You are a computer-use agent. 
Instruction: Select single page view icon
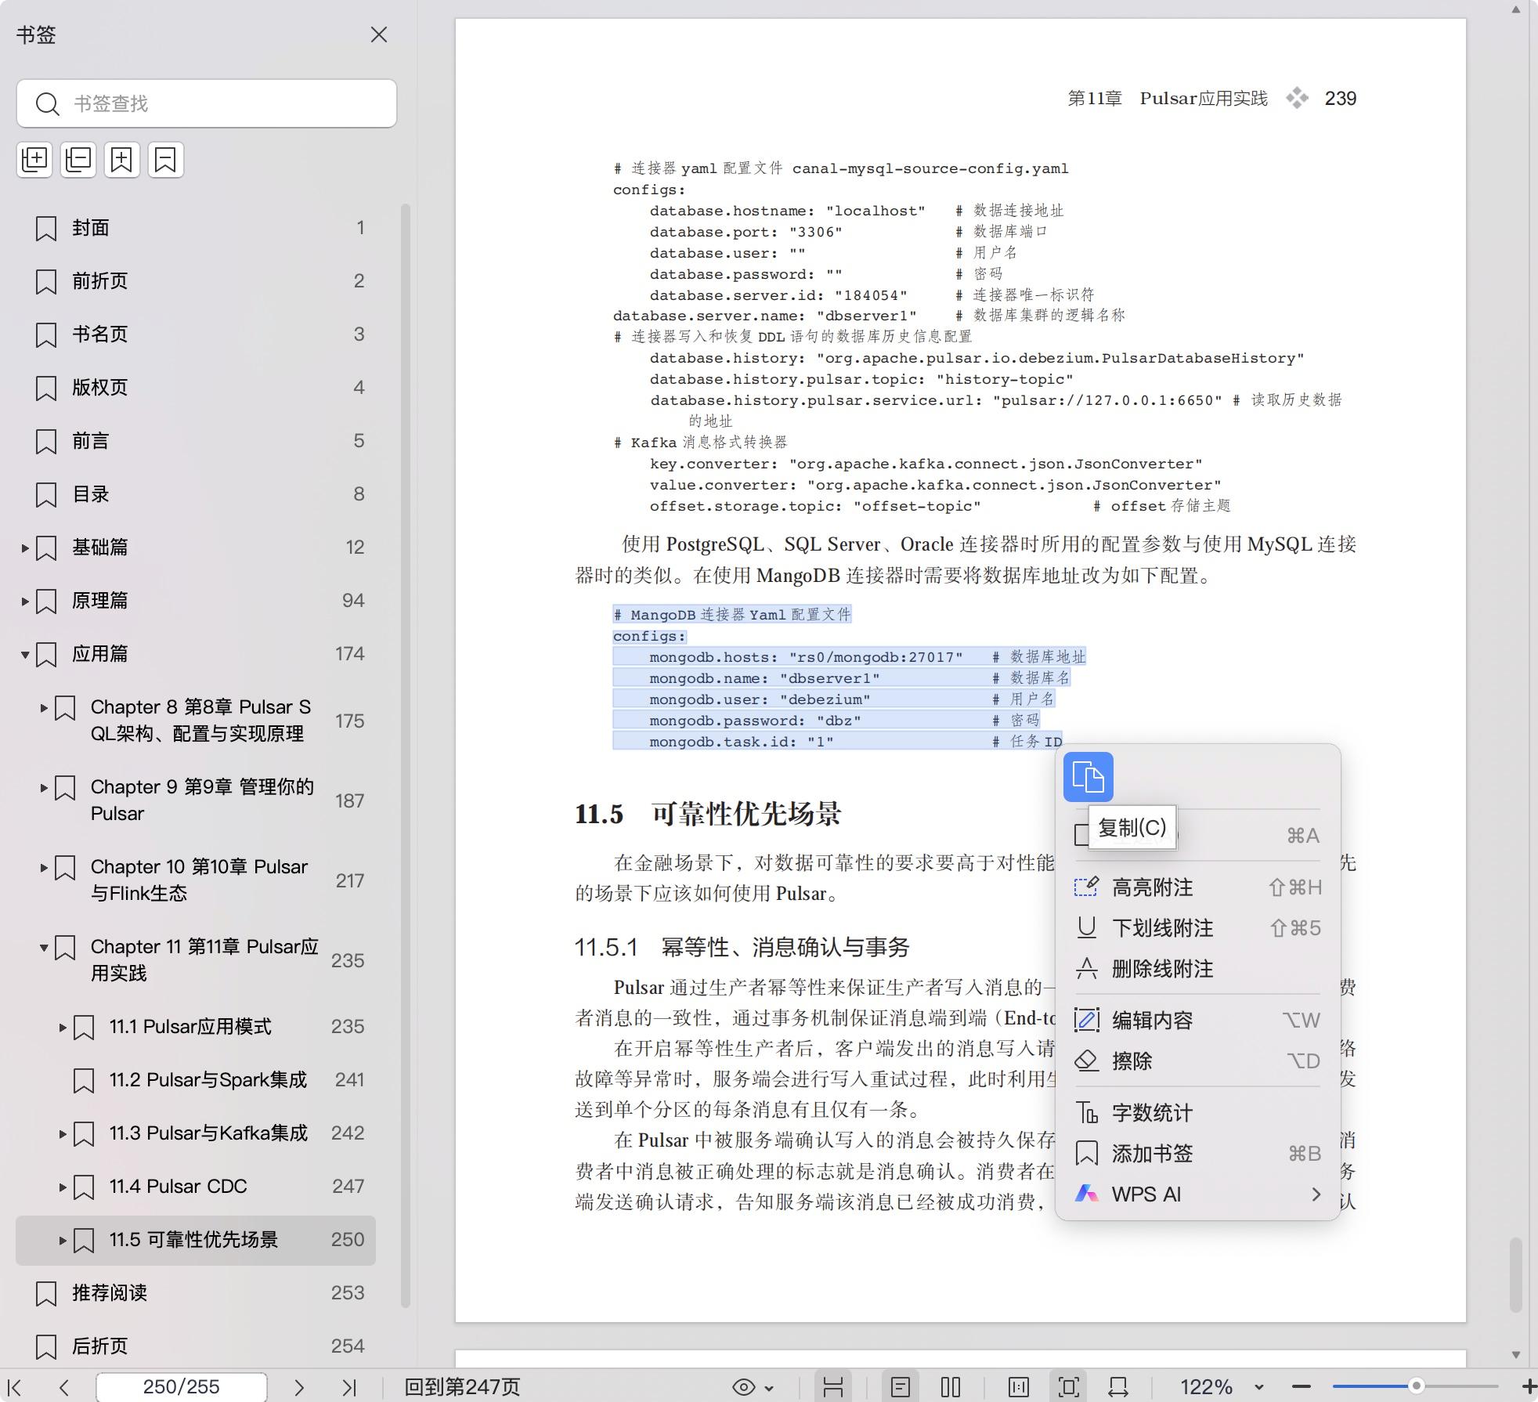tap(901, 1387)
